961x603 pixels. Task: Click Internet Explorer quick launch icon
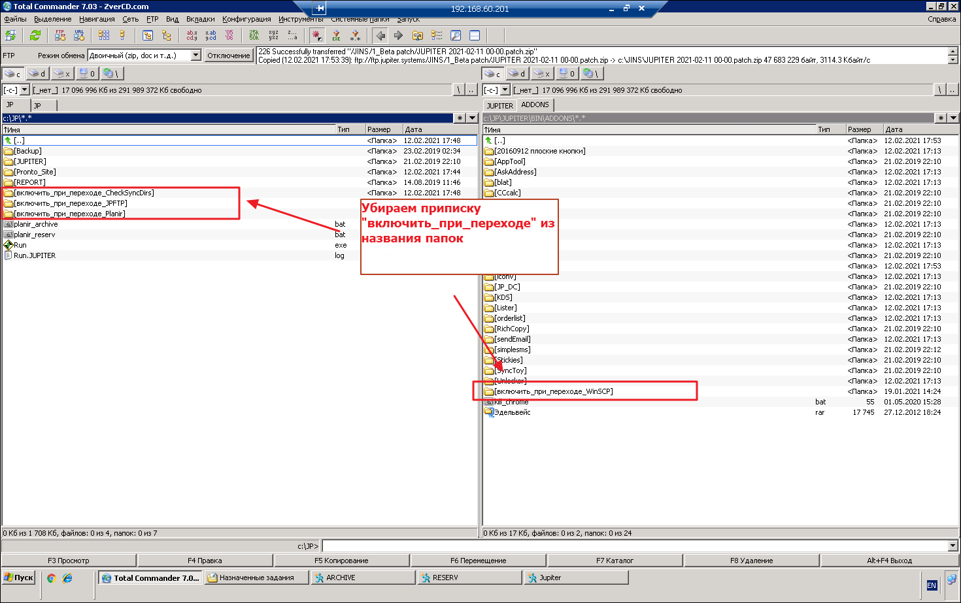click(x=67, y=578)
